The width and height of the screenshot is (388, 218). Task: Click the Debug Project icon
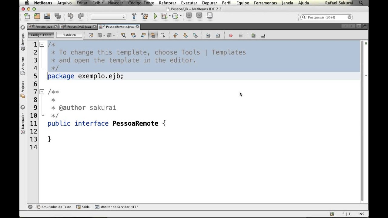pos(164,16)
